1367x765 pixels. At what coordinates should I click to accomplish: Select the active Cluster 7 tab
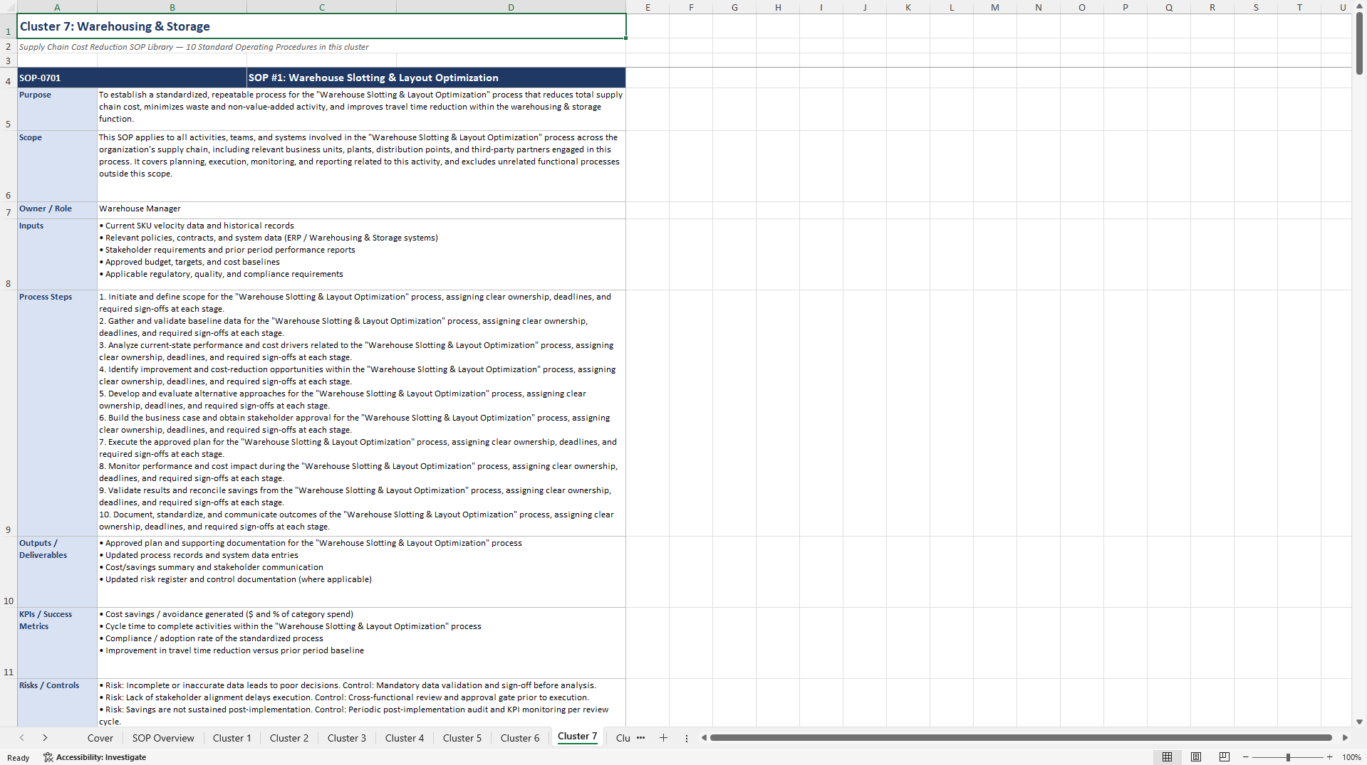(x=578, y=737)
